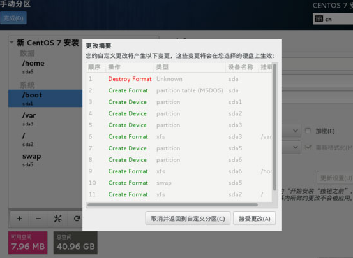Select the Destroy Format sda row

pyautogui.click(x=179, y=79)
